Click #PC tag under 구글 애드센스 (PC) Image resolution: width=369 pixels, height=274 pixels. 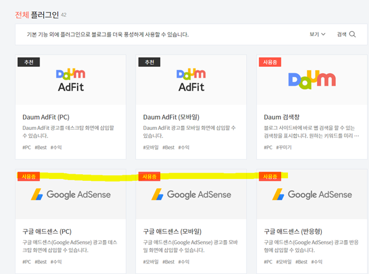click(27, 262)
